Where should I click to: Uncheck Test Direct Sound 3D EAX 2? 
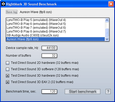click(x=7, y=82)
